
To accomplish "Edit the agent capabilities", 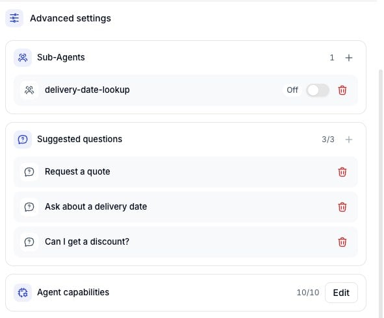I will coord(341,293).
